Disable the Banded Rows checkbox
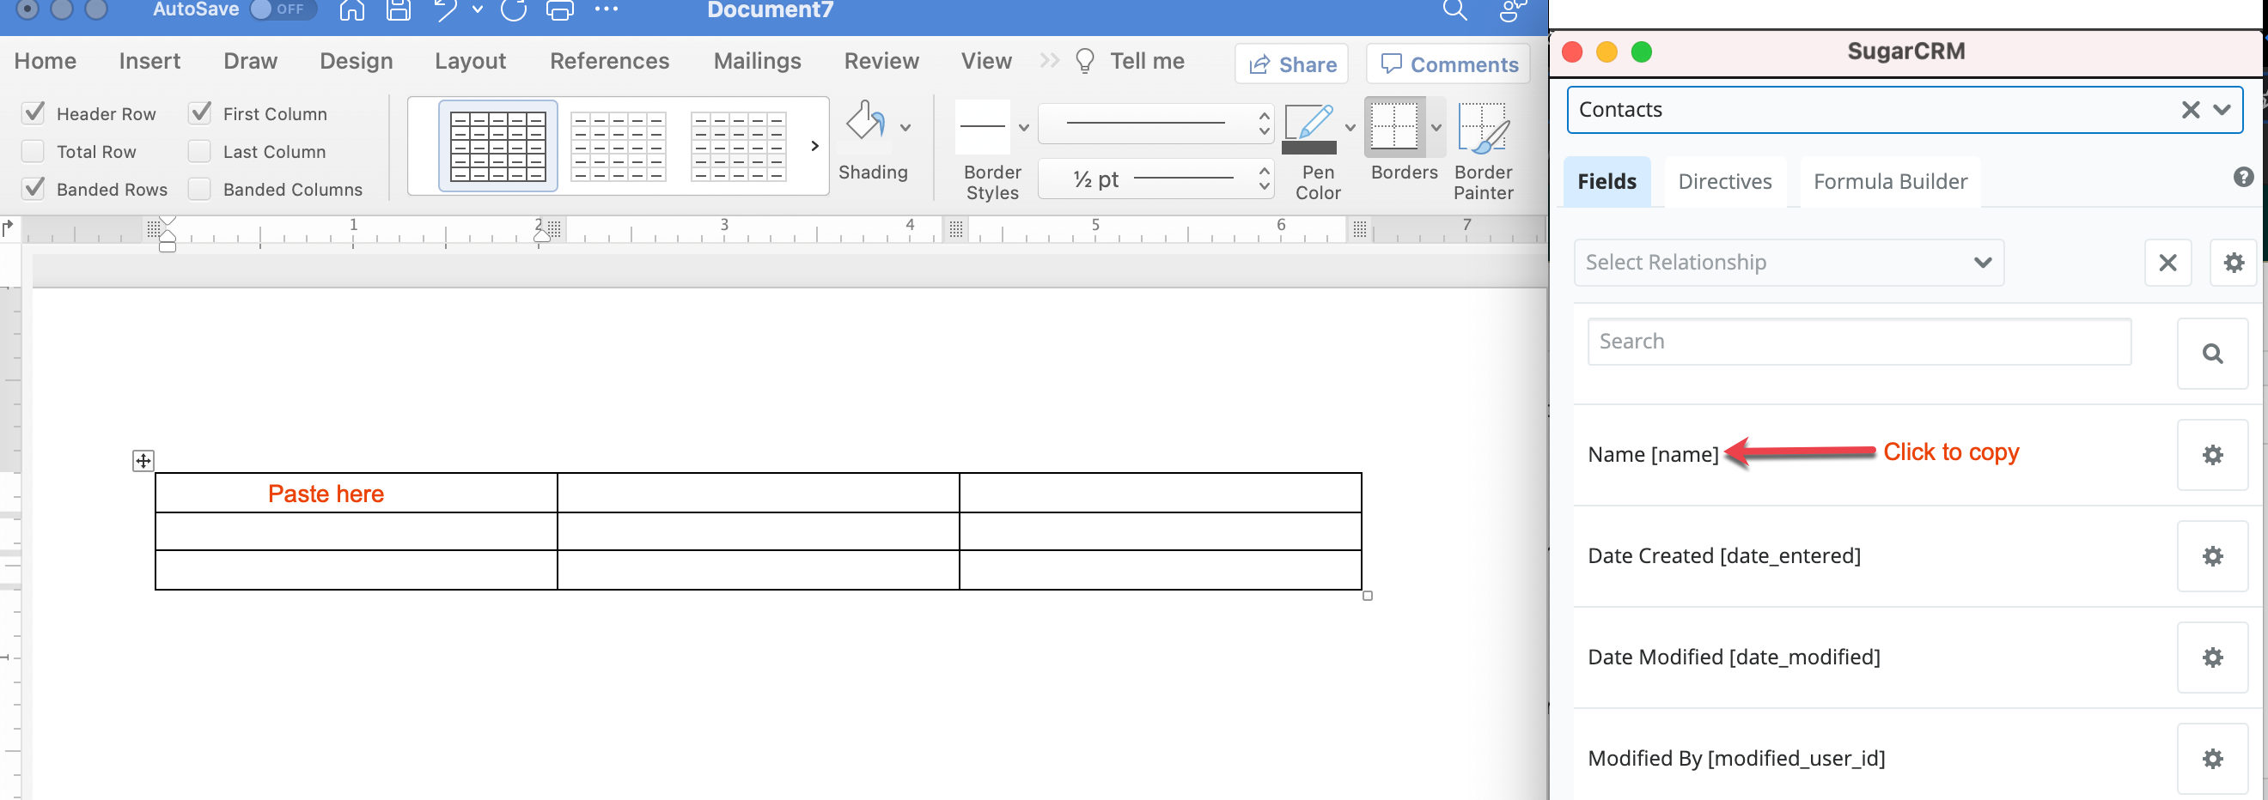The height and width of the screenshot is (800, 2268). (33, 188)
